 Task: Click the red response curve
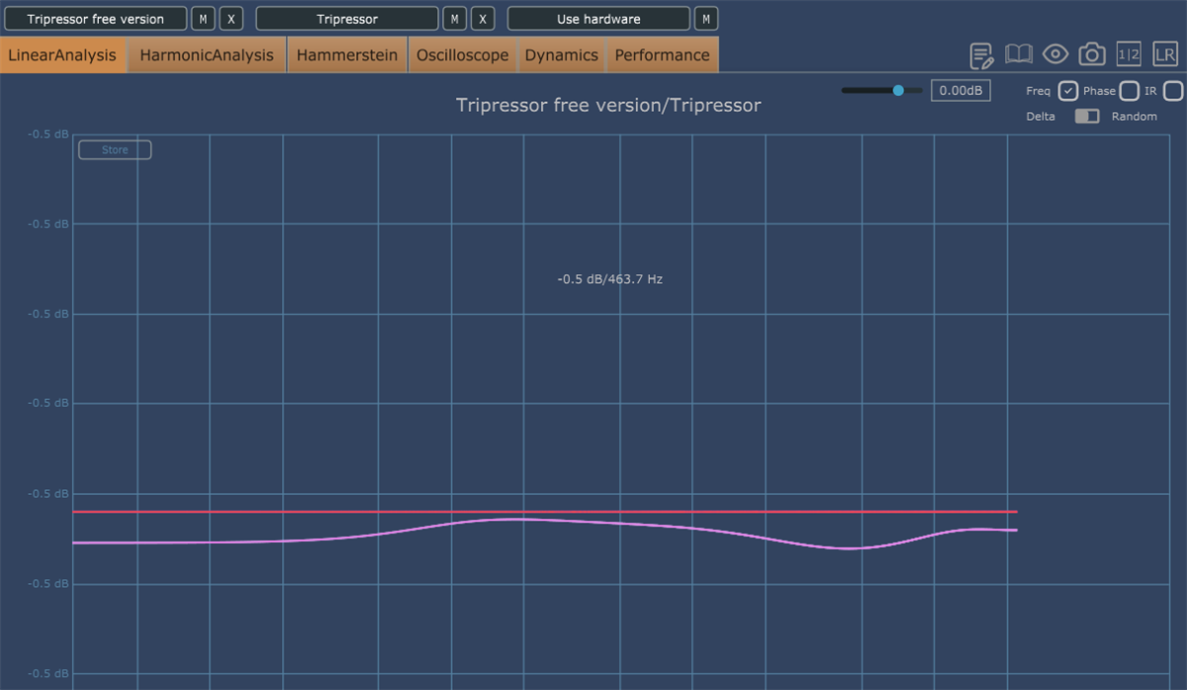click(x=546, y=512)
